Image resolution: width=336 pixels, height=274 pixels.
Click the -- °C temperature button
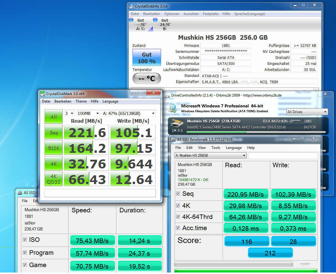click(x=147, y=79)
